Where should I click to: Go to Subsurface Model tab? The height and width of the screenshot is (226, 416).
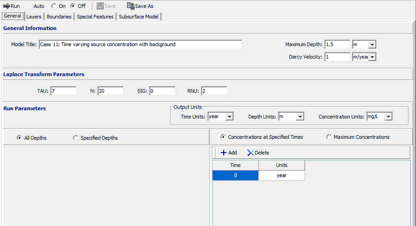click(x=138, y=17)
